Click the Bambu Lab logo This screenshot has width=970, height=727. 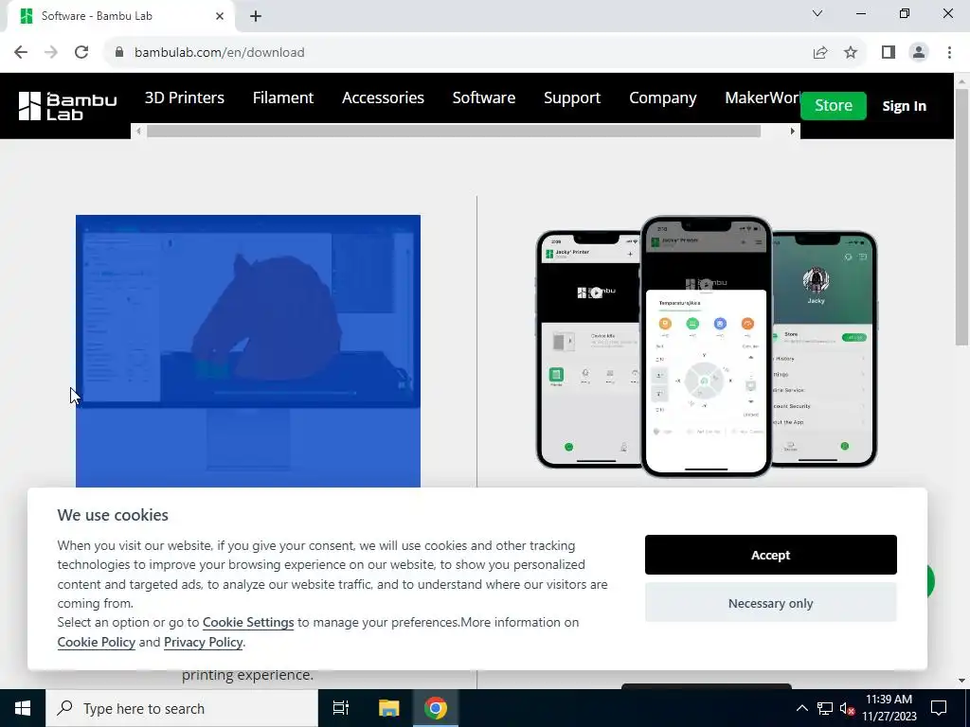click(67, 106)
